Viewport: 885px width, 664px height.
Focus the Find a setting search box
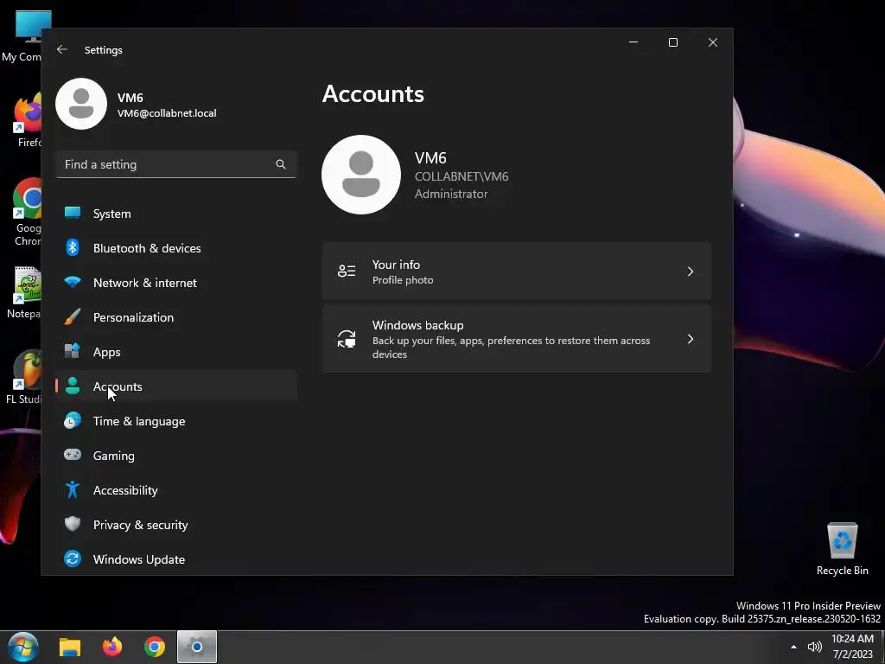pyautogui.click(x=176, y=164)
